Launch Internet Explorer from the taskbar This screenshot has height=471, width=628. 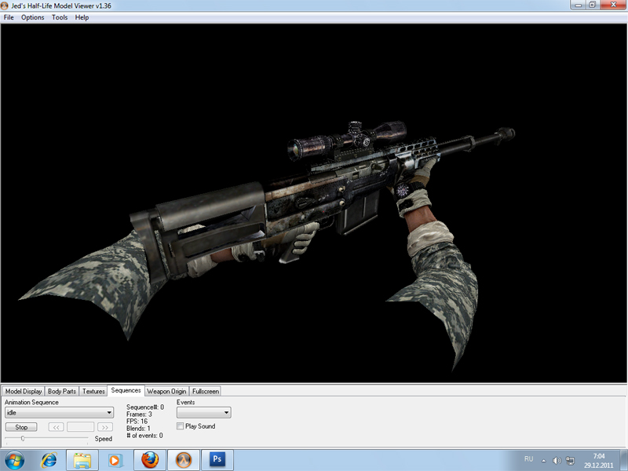(49, 460)
